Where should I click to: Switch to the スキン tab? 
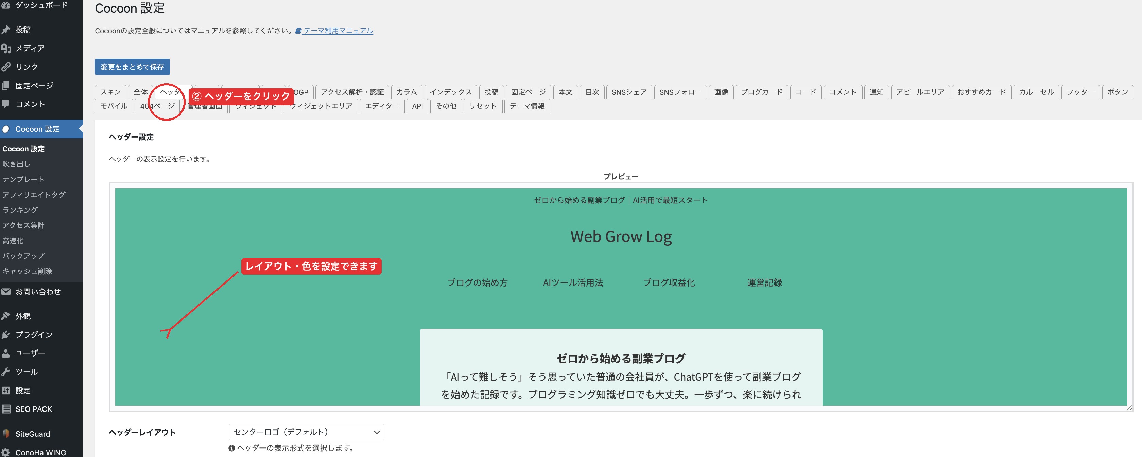point(110,92)
